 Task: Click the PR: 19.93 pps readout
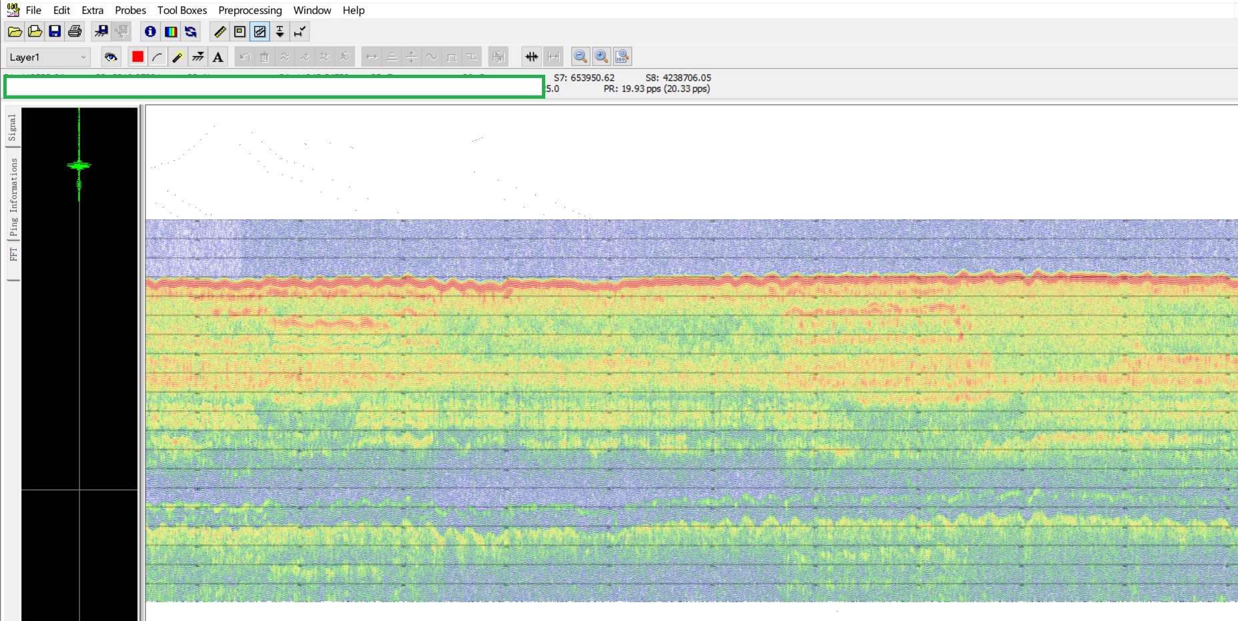coord(657,88)
